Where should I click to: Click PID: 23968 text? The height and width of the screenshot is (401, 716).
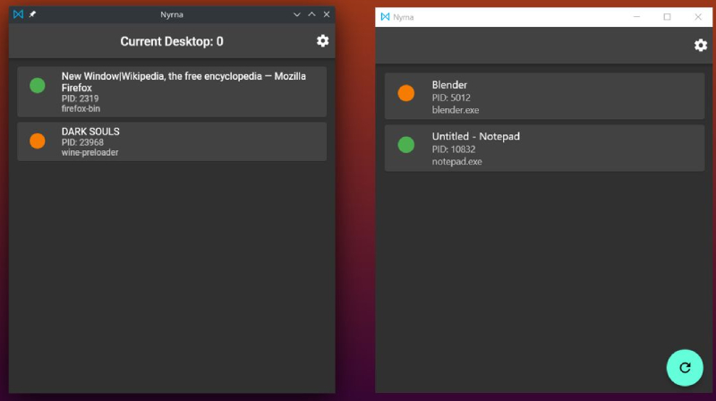point(82,142)
